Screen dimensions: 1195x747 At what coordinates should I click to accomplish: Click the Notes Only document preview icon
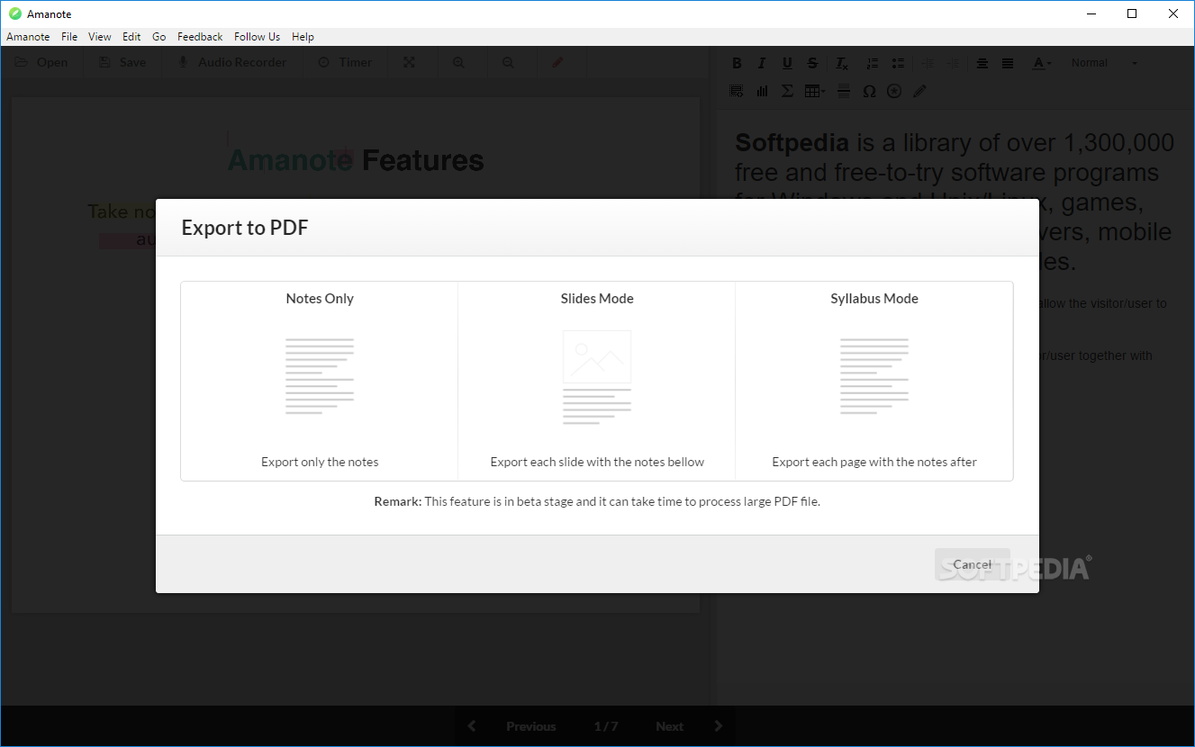click(x=320, y=376)
